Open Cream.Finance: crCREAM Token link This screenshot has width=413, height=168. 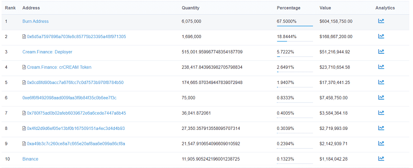click(59, 67)
